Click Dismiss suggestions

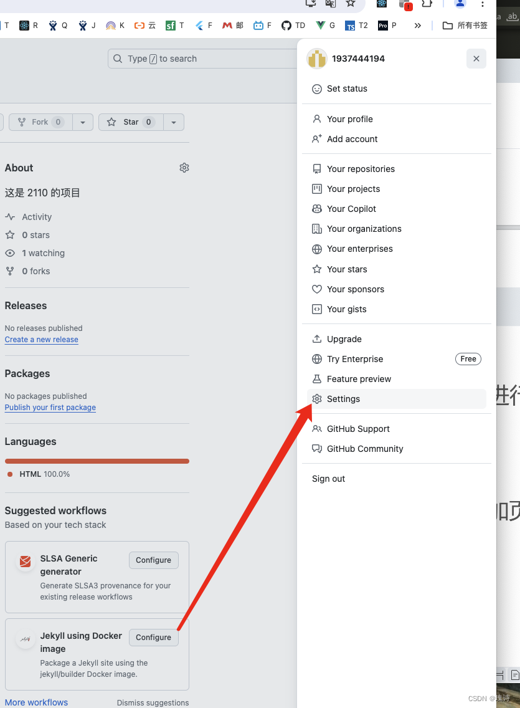[153, 702]
